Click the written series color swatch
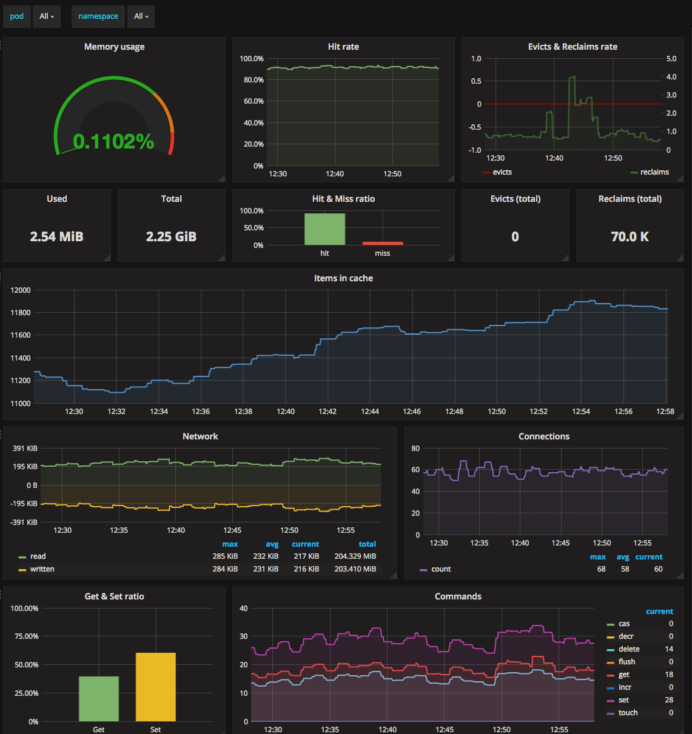Viewport: 692px width, 734px height. coord(22,570)
